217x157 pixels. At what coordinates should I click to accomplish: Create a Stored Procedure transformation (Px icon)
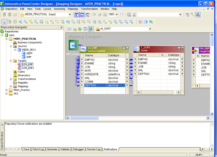pos(52,22)
